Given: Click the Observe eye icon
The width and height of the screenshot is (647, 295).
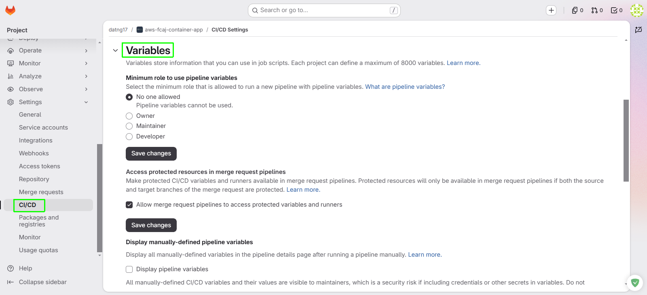Looking at the screenshot, I should (x=11, y=89).
